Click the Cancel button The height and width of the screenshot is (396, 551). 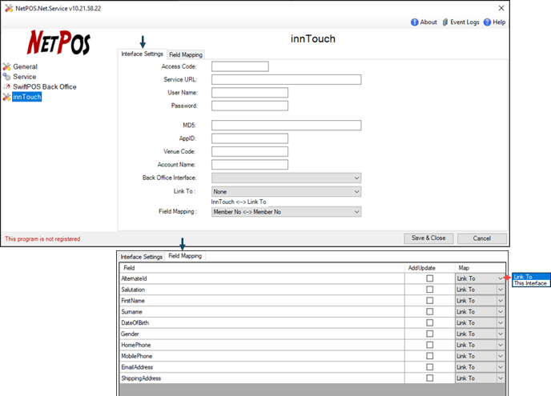482,238
